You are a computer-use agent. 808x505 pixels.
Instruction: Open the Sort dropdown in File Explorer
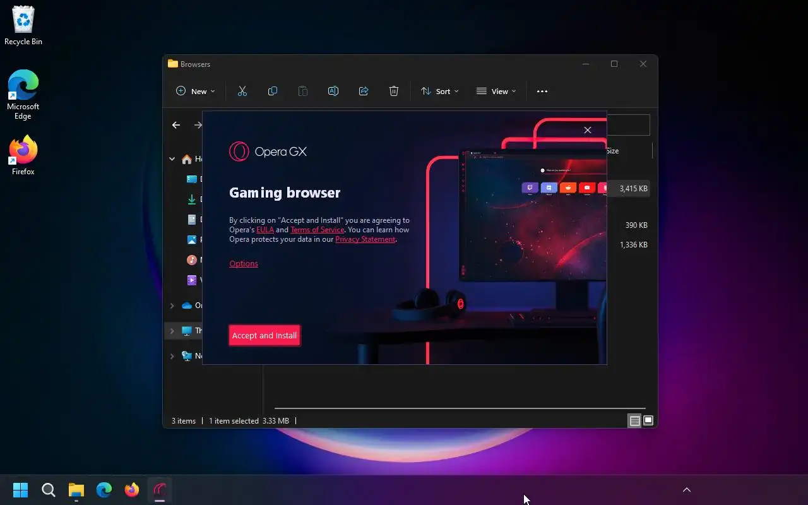pos(440,91)
